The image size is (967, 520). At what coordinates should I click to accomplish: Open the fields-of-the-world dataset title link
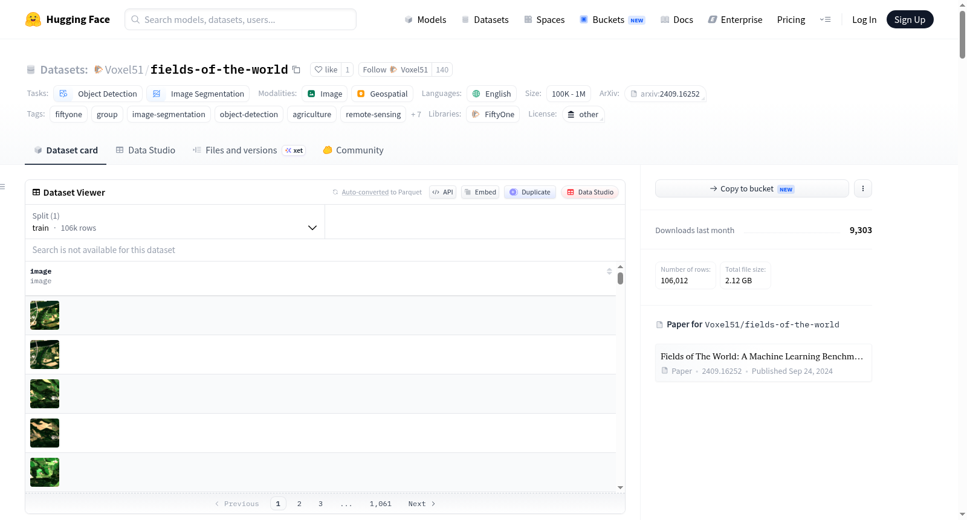coord(219,69)
